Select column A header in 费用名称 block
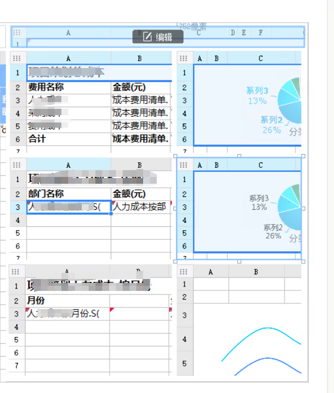334x393 pixels. point(69,58)
